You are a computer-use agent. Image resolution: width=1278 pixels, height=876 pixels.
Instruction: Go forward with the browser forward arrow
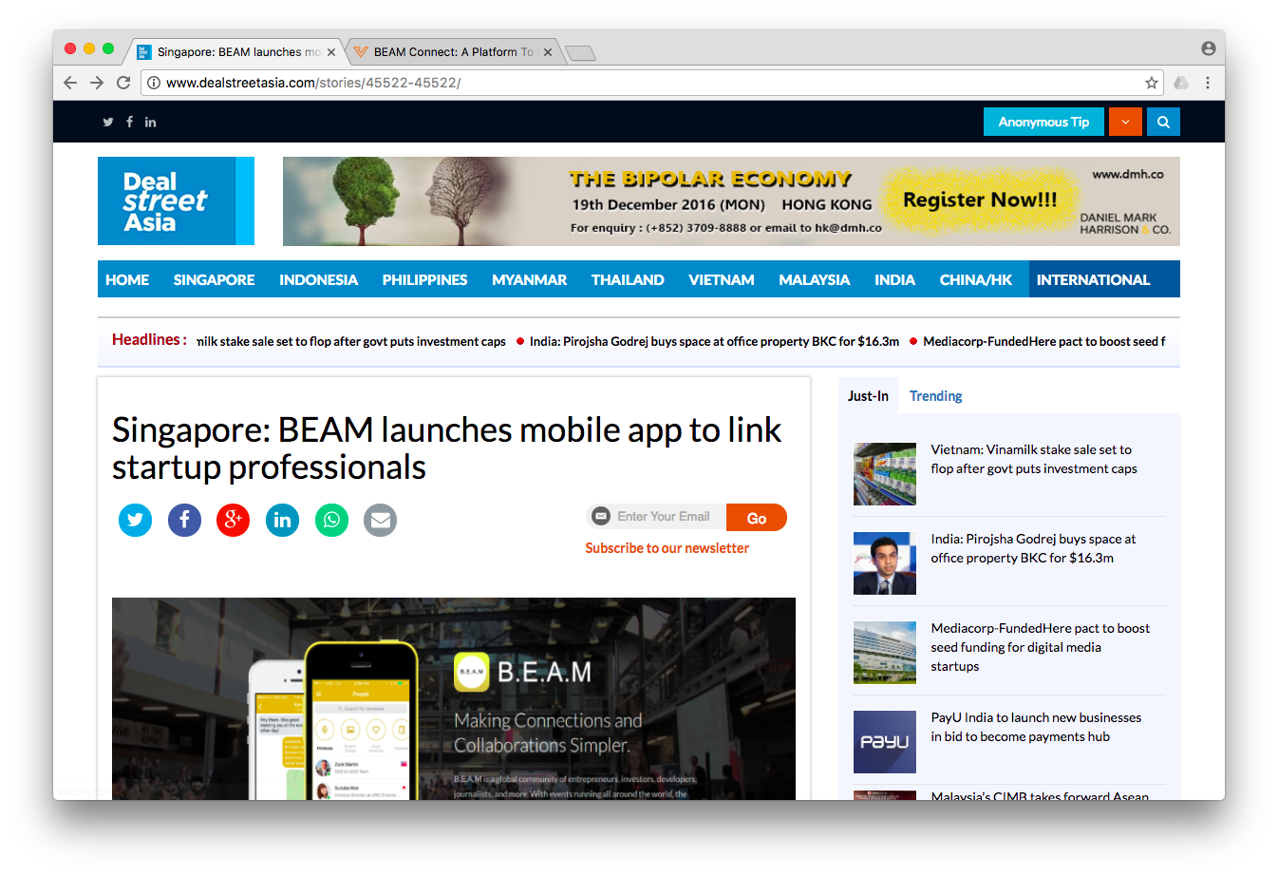click(x=97, y=83)
